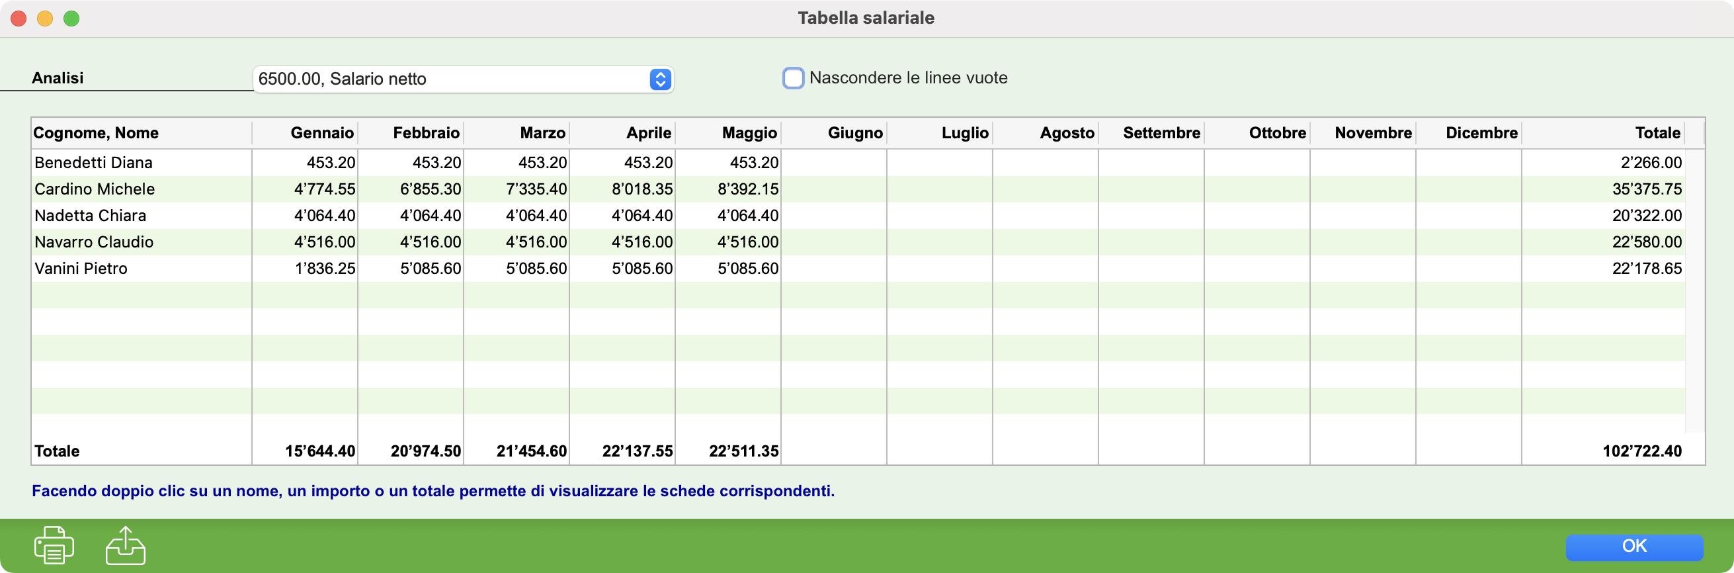
Task: Click the Maggio column header
Action: pos(727,132)
